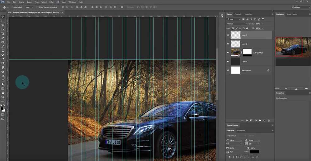Hide Layer 2 using its eye icon
Screen dimensions: 311x161
click(228, 44)
